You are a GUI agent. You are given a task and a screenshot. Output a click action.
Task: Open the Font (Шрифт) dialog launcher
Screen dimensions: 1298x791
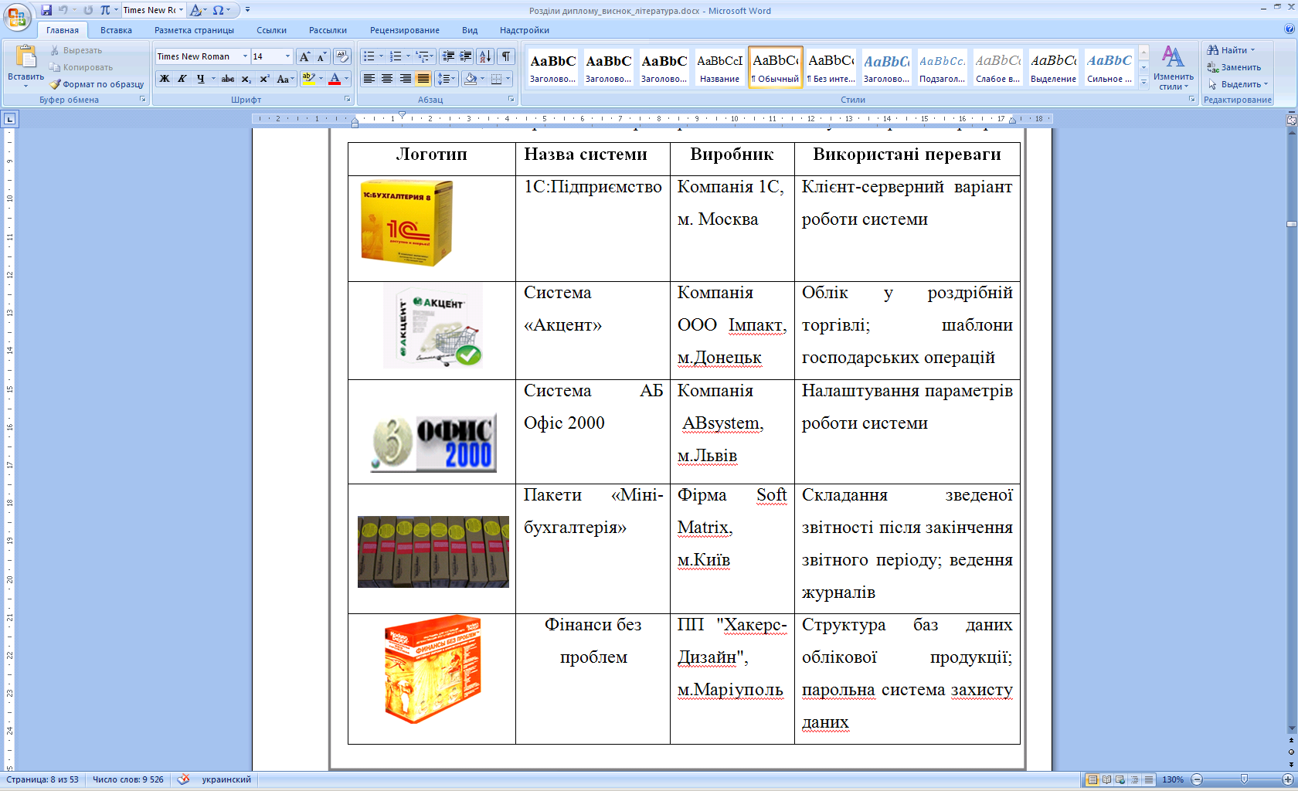(348, 99)
